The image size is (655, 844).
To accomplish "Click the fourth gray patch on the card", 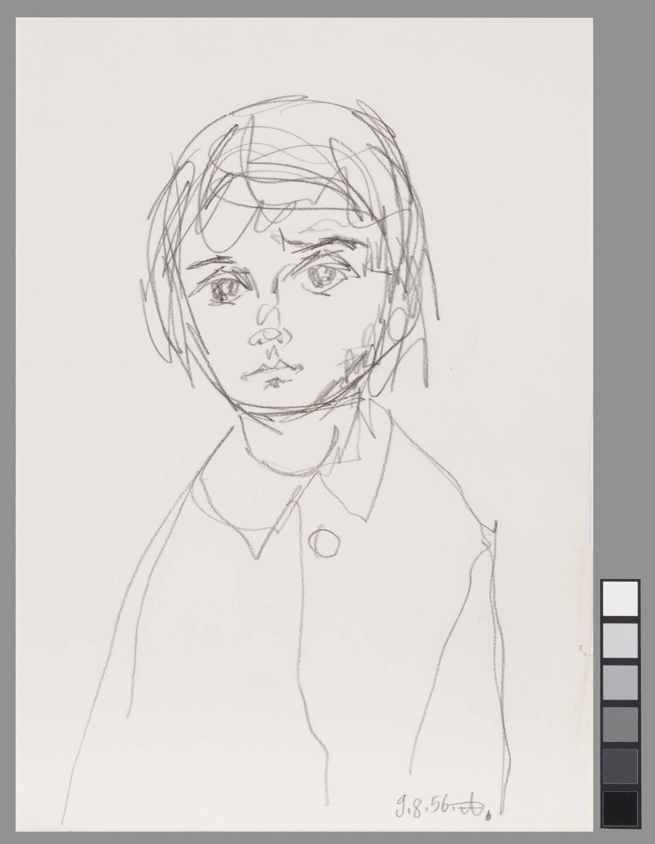I will coord(620,724).
